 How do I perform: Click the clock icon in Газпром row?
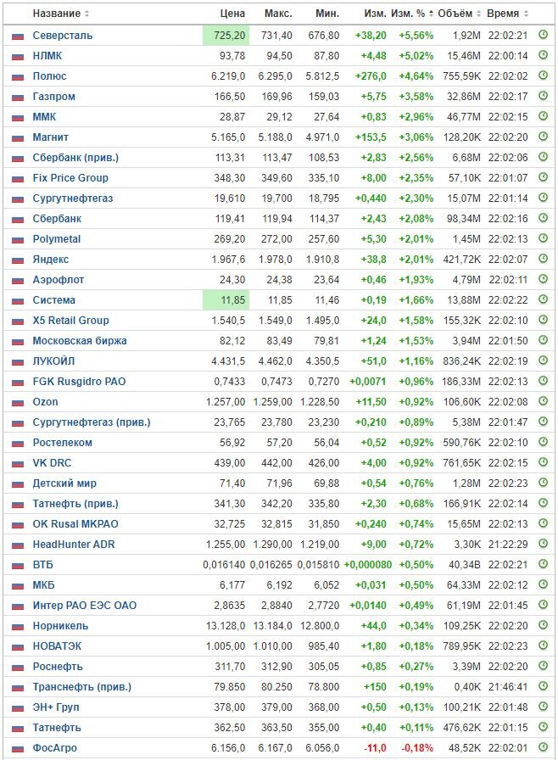[x=543, y=96]
